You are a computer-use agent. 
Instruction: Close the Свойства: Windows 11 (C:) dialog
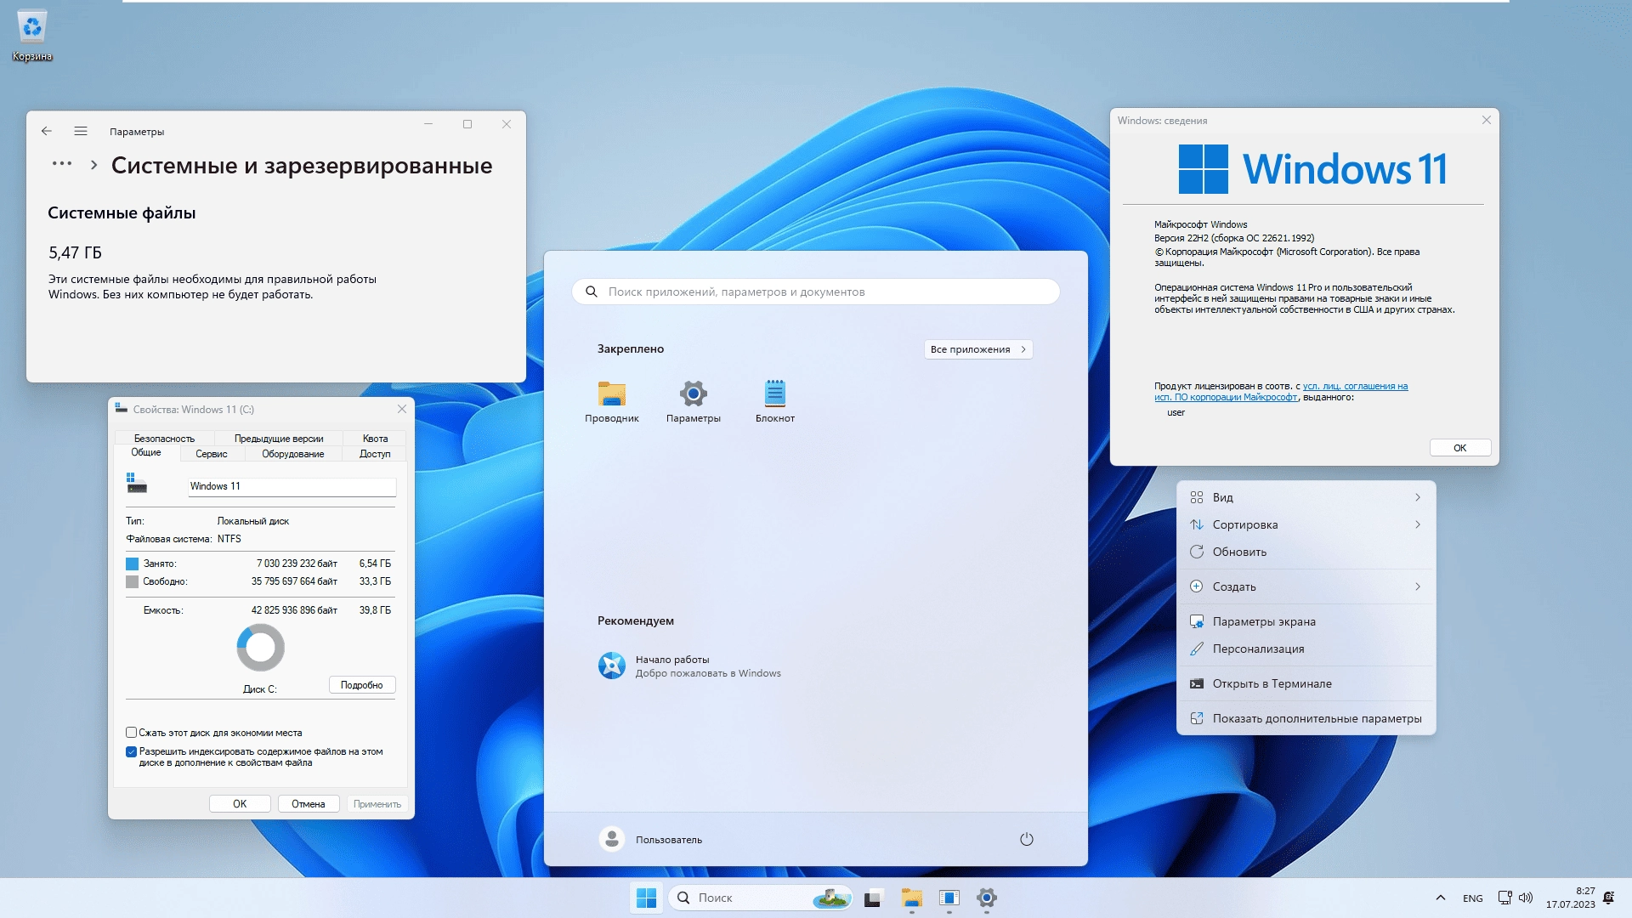pyautogui.click(x=402, y=409)
